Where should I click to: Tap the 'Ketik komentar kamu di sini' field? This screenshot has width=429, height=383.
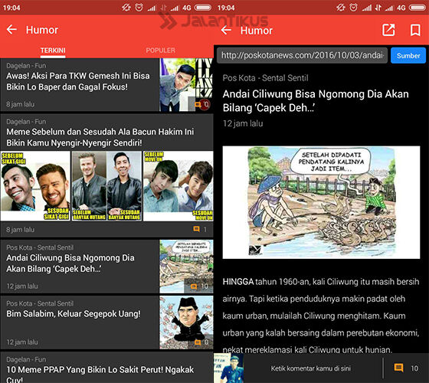click(311, 368)
